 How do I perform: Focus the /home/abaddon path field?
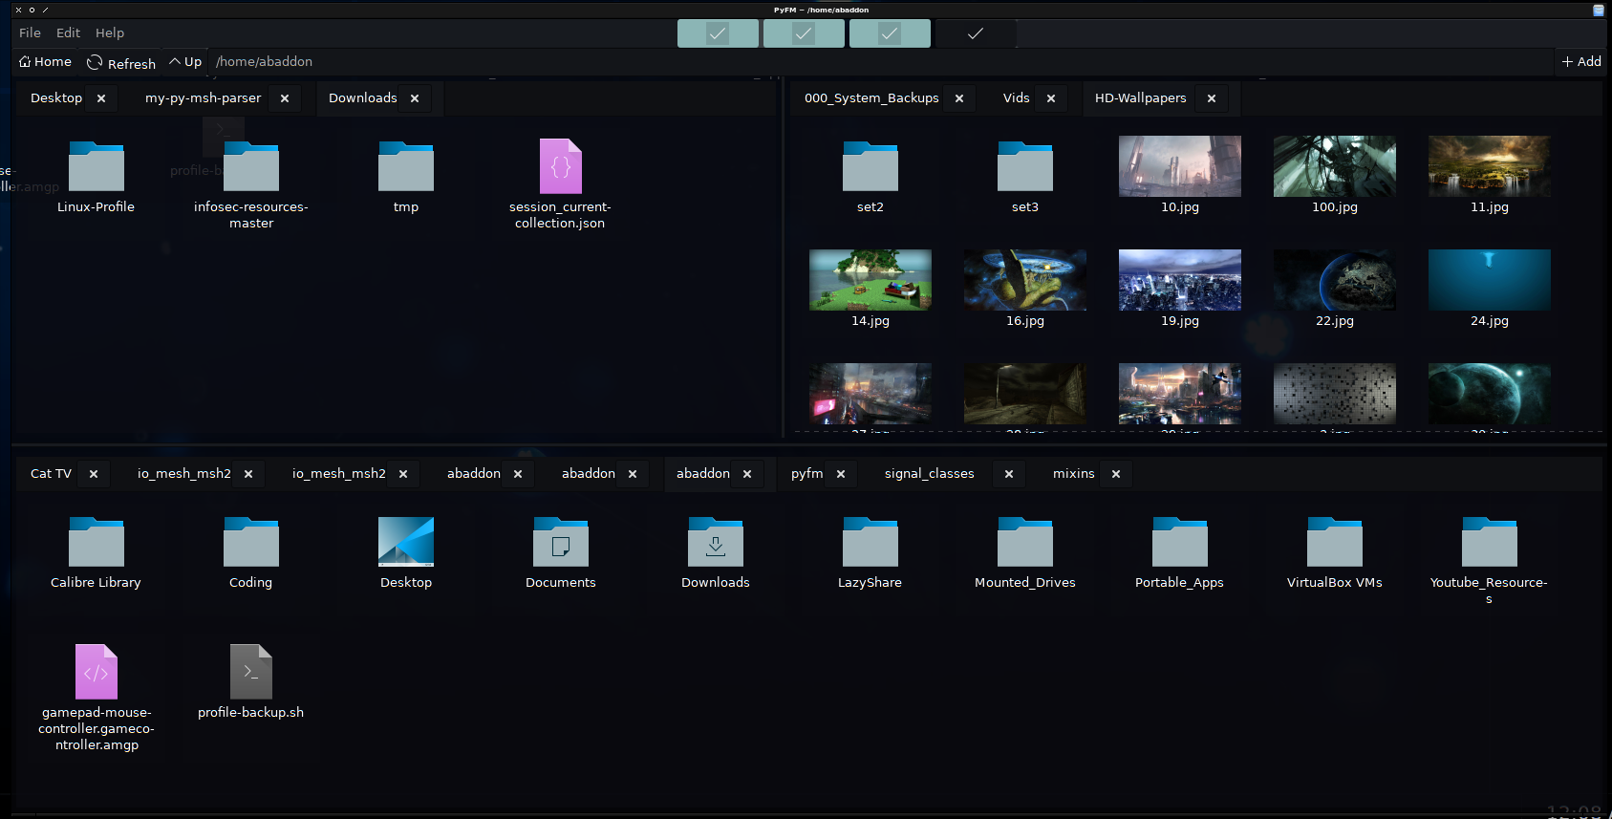tap(882, 61)
